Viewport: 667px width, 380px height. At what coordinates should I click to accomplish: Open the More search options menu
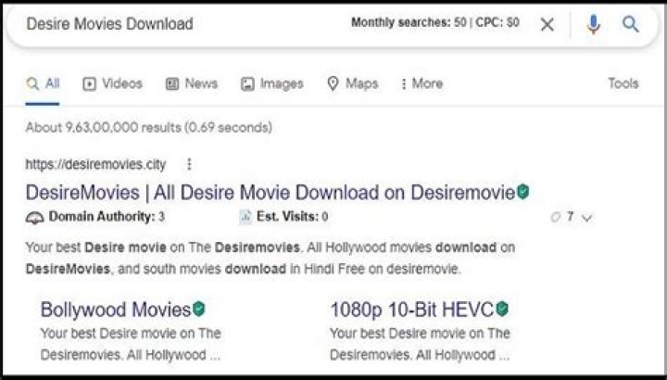click(422, 83)
